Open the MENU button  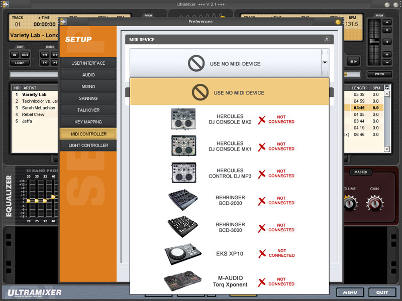pos(350,292)
